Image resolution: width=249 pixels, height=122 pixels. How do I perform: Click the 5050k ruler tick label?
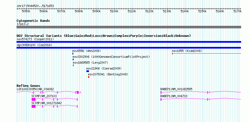click(x=26, y=11)
